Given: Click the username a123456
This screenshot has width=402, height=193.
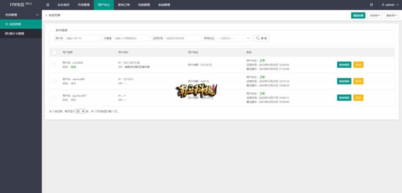Looking at the screenshot, I should coord(78,63).
